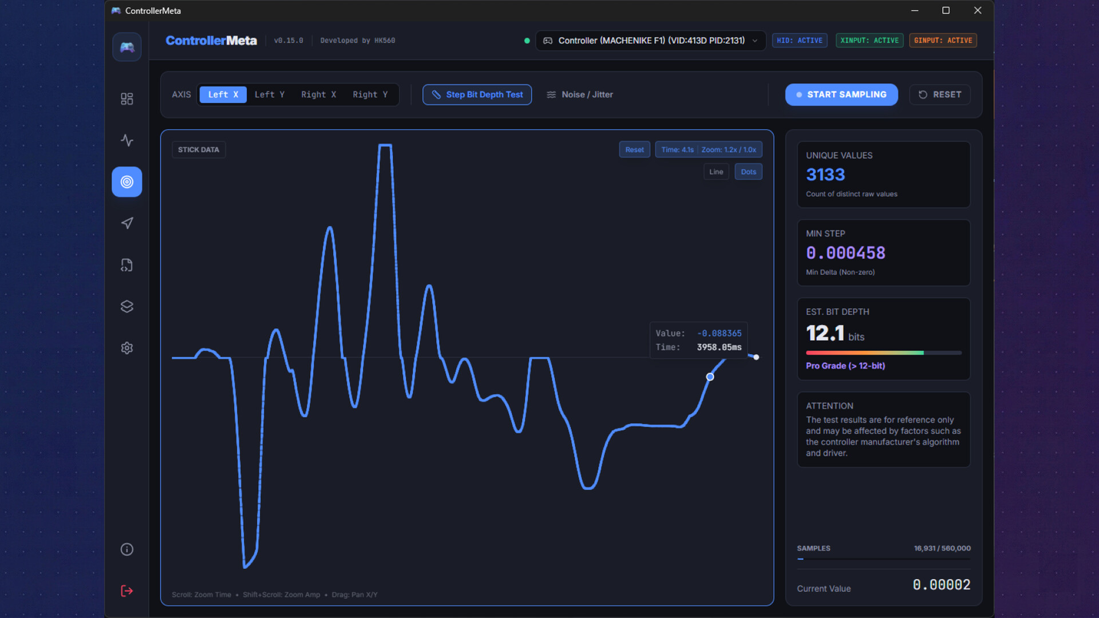1099x618 pixels.
Task: Open the code file sidebar icon
Action: tap(126, 265)
